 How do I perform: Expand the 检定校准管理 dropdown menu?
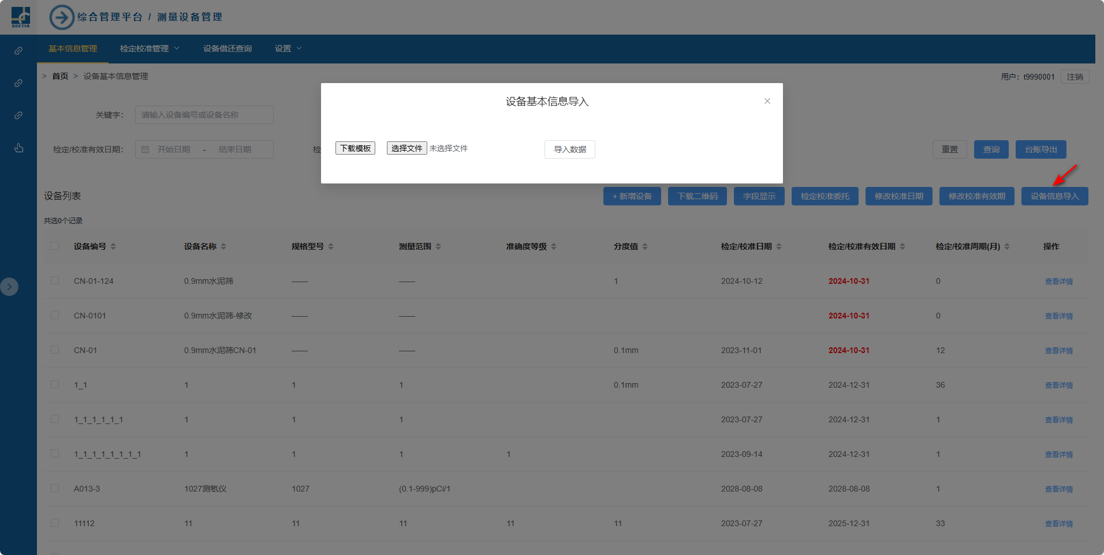pyautogui.click(x=150, y=48)
